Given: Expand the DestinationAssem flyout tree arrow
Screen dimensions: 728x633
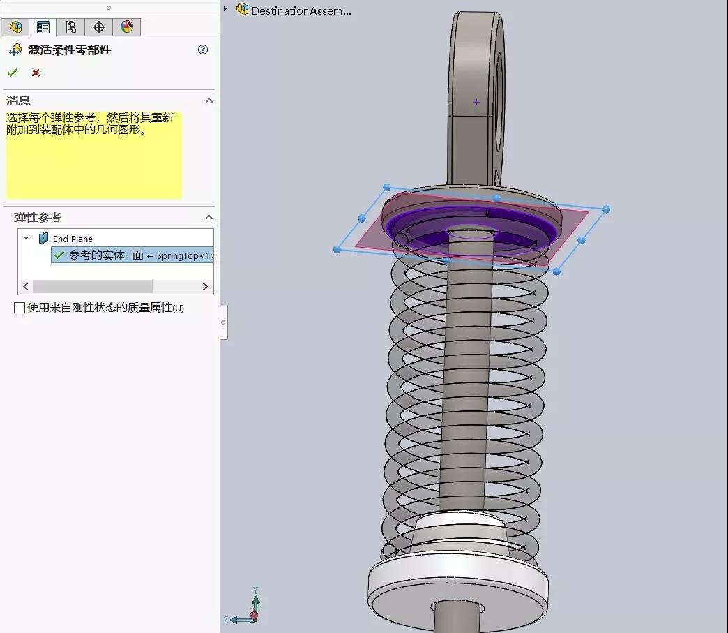Looking at the screenshot, I should click(x=225, y=9).
